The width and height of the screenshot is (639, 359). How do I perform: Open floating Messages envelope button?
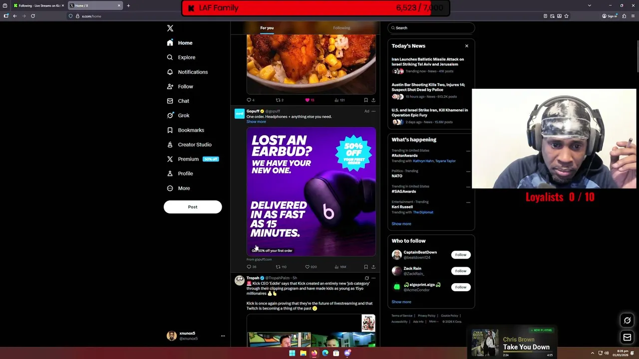click(x=628, y=338)
